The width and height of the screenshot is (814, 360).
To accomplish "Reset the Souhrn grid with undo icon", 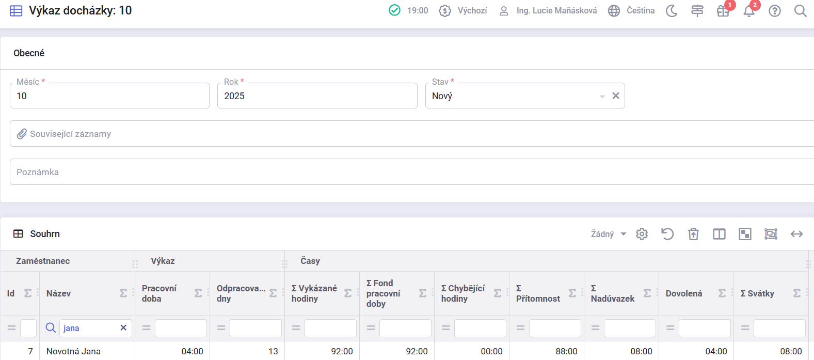I will pyautogui.click(x=667, y=234).
